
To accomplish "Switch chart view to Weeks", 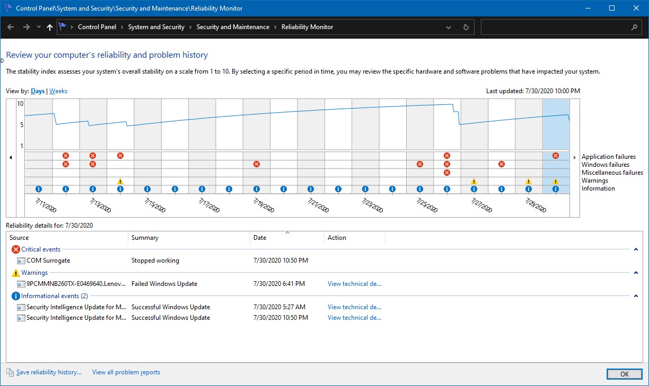I will click(x=58, y=91).
